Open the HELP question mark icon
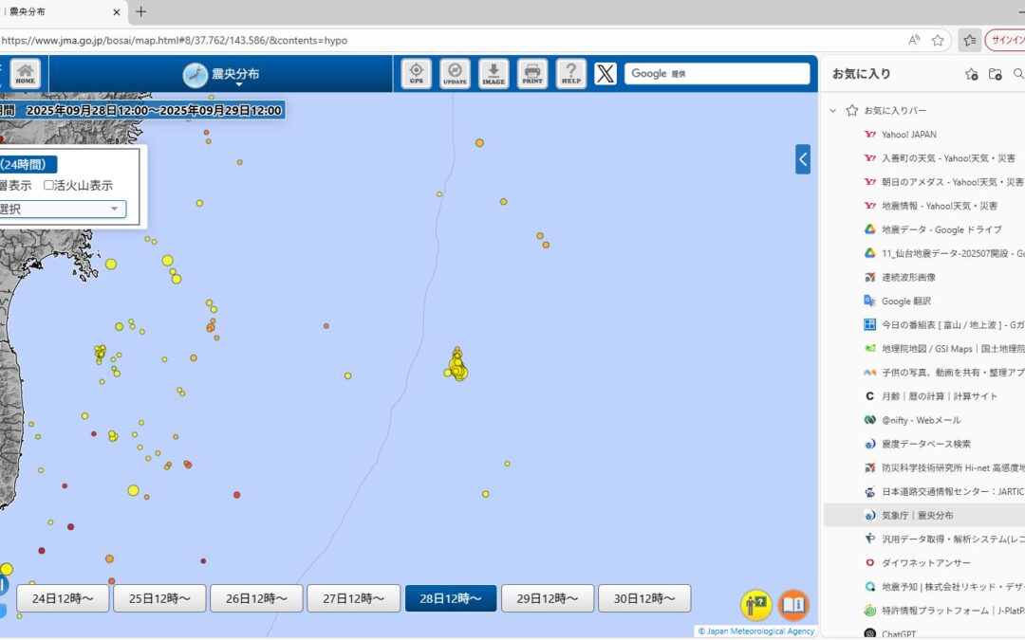This screenshot has height=640, width=1025. 570,74
